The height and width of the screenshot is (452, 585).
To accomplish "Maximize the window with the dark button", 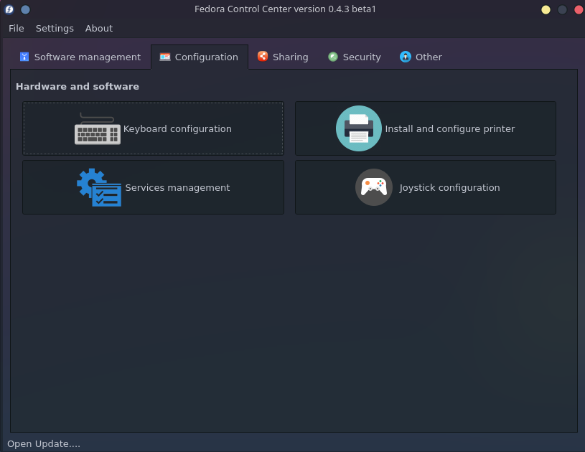I will pyautogui.click(x=562, y=10).
